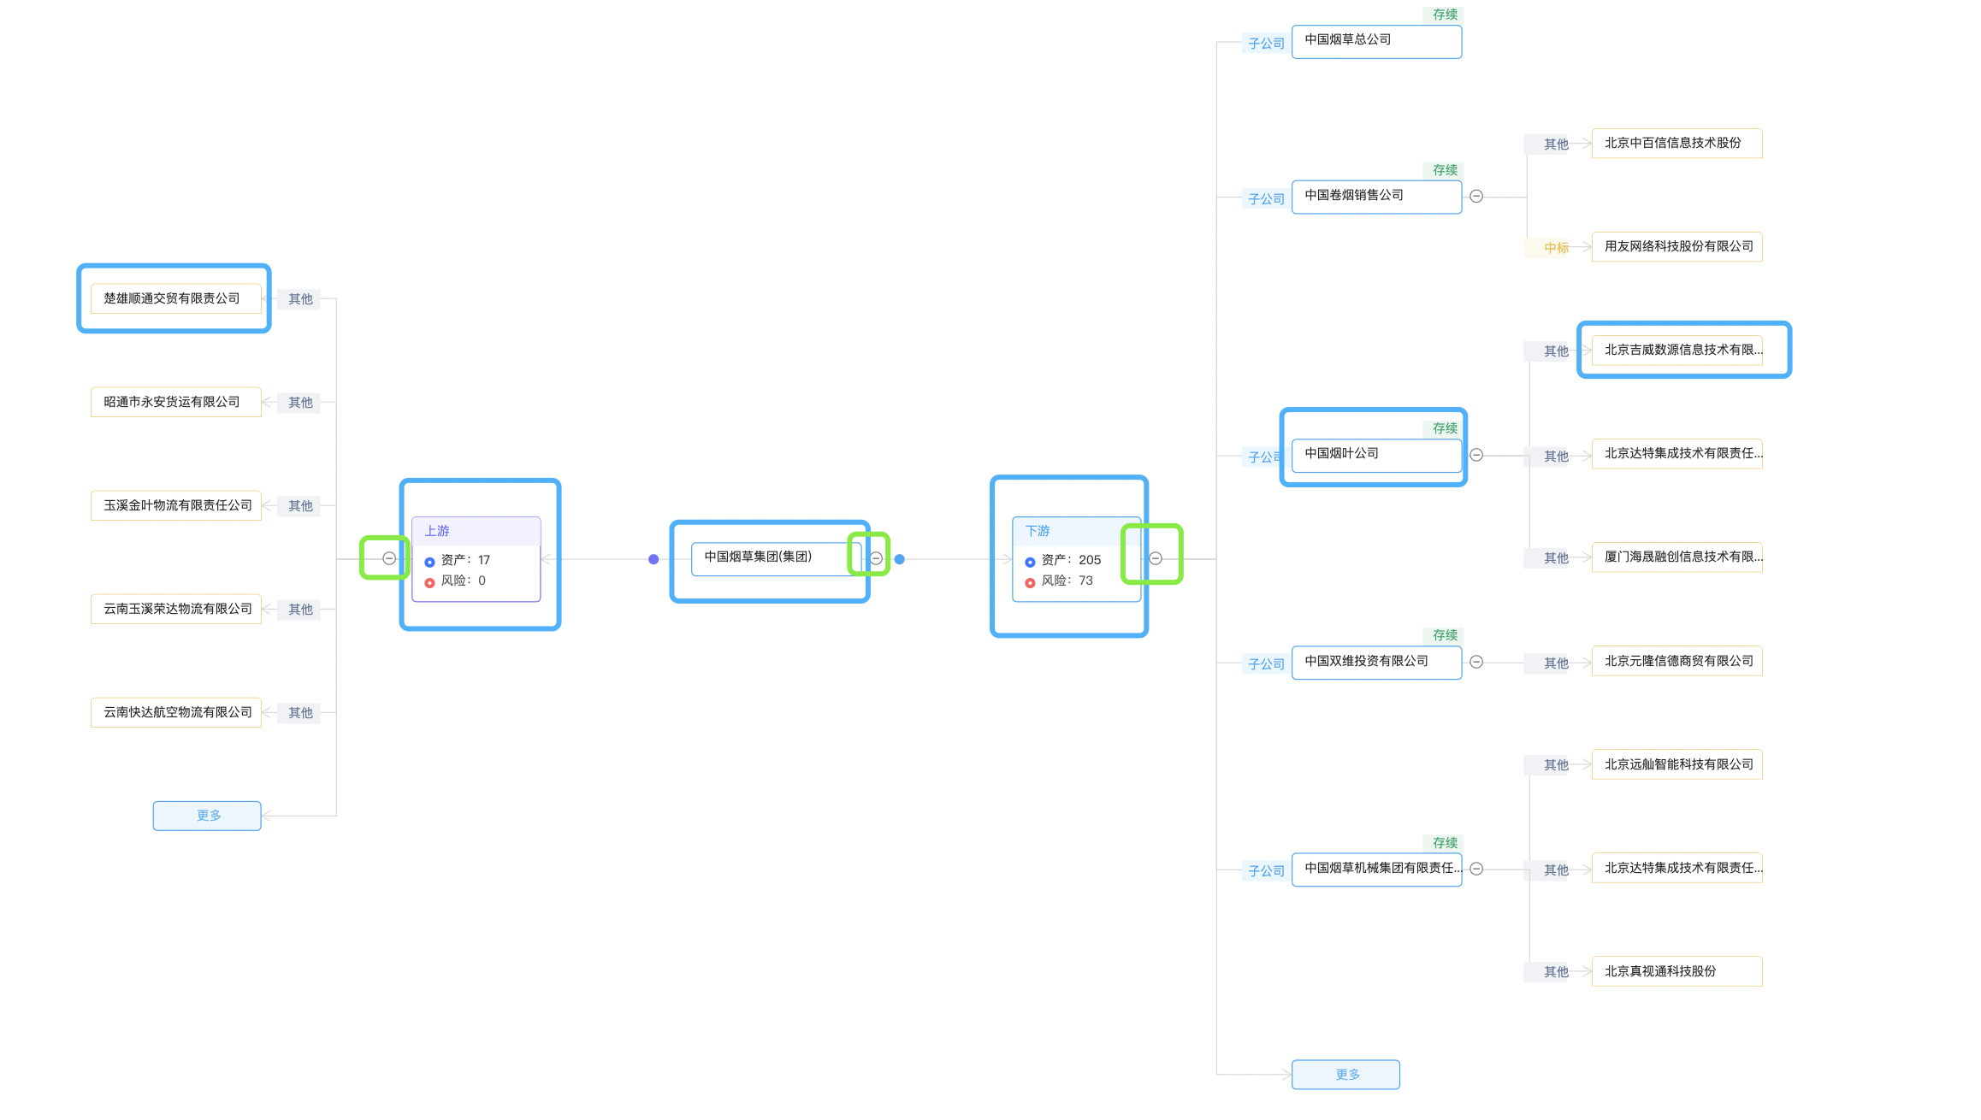Select the 云南快达航空物流有限公司 node
The height and width of the screenshot is (1120, 1981).
(x=176, y=712)
